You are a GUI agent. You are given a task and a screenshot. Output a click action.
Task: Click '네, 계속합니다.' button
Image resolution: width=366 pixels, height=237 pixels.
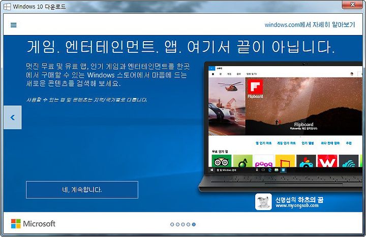82,190
